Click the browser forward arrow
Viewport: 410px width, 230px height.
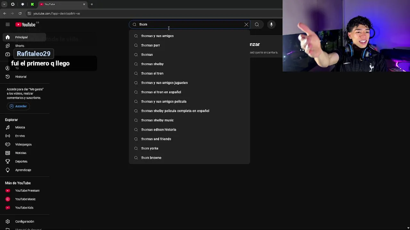(12, 13)
